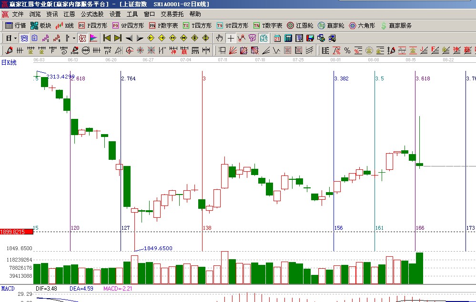Image resolution: width=476 pixels, height=302 pixels.
Task: Expand the 日 period dropdown arrow
Action: [x=15, y=38]
